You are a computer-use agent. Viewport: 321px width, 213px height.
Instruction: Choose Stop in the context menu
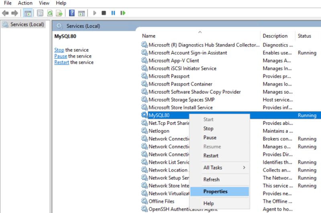click(219, 128)
